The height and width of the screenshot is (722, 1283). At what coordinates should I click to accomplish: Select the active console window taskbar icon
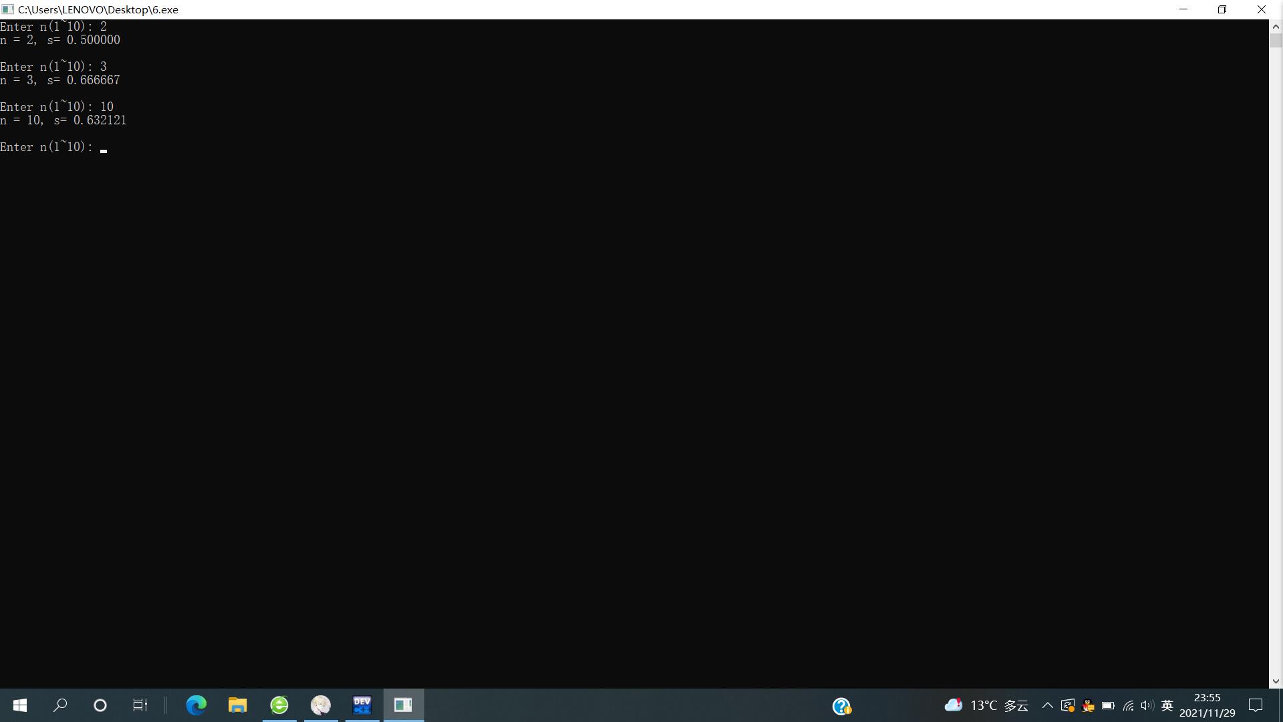tap(404, 705)
